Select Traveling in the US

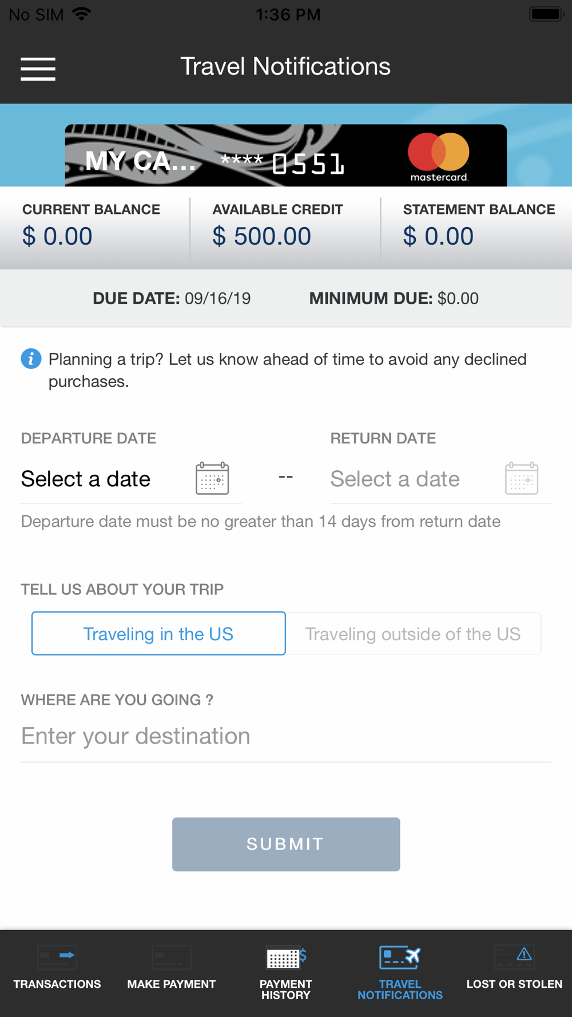(158, 634)
